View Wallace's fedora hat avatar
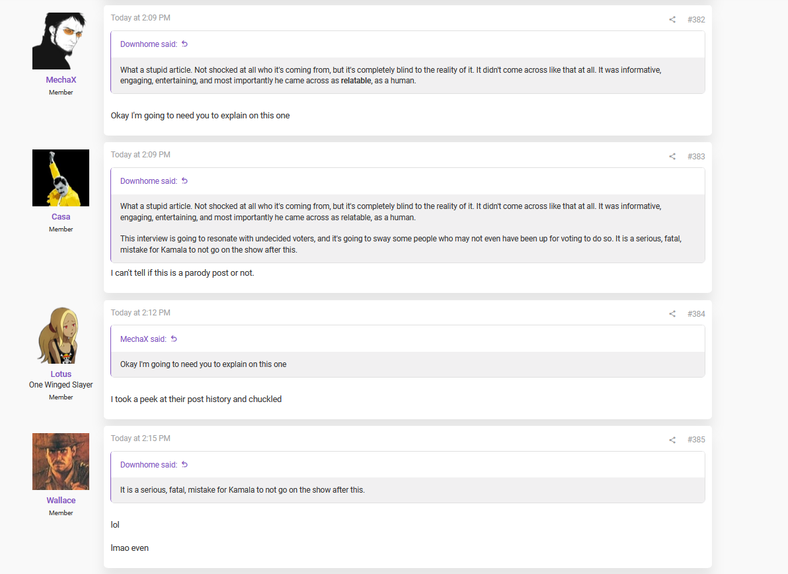 click(x=61, y=462)
